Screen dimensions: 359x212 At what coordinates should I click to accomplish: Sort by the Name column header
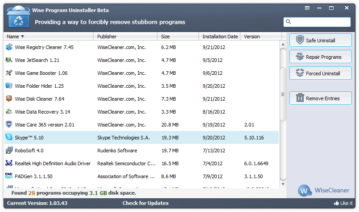[49, 37]
